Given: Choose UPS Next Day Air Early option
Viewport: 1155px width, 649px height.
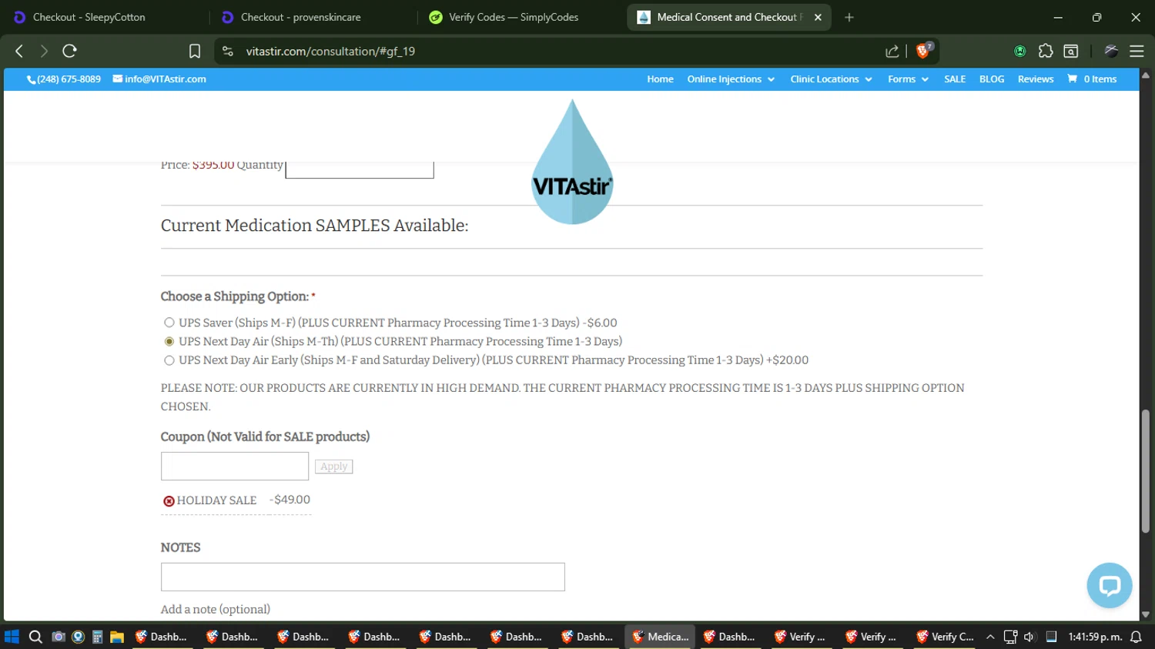Looking at the screenshot, I should [x=169, y=360].
